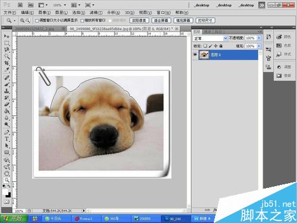Select the Pen tool
297x223 pixels.
pyautogui.click(x=7, y=132)
